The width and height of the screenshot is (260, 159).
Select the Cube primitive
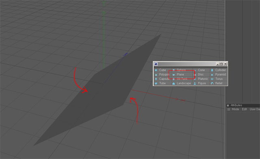(160, 70)
